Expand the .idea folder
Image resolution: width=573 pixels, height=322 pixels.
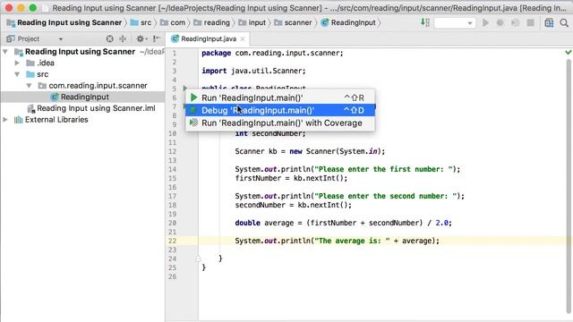point(17,63)
